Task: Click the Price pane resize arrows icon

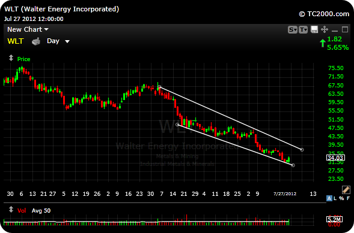Action: coord(11,58)
